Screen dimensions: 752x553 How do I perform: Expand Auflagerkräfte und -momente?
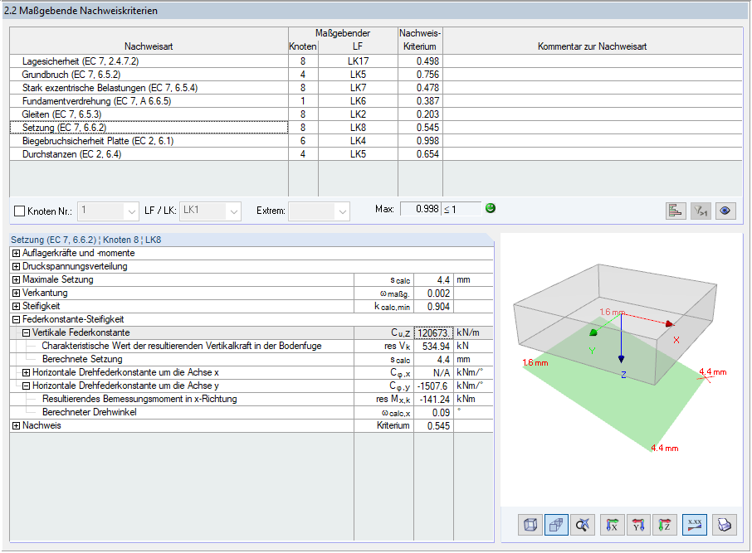[x=16, y=253]
